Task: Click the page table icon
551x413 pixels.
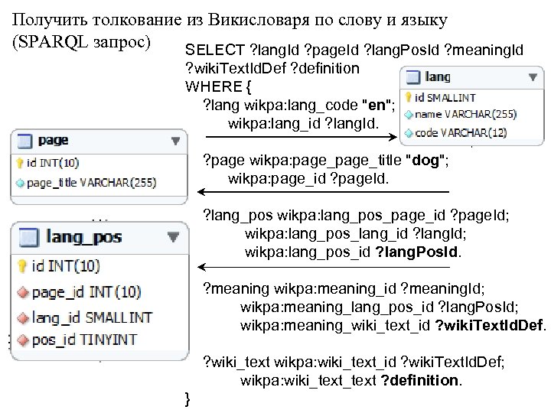Action: tap(24, 141)
